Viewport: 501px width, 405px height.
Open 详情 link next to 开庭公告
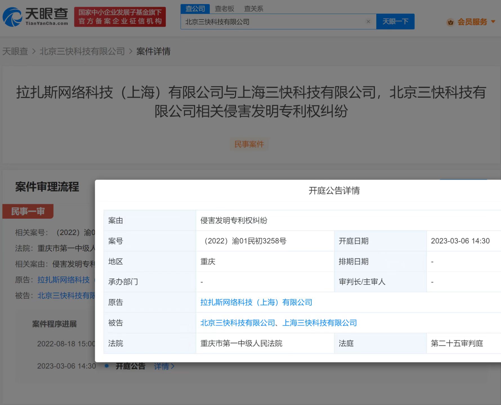pos(164,366)
